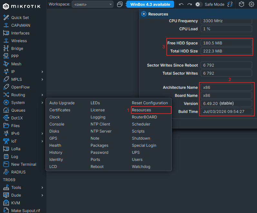Screen dimensions: 257x213
Task: Click the undo arrow in top toolbar
Action: click(181, 4)
